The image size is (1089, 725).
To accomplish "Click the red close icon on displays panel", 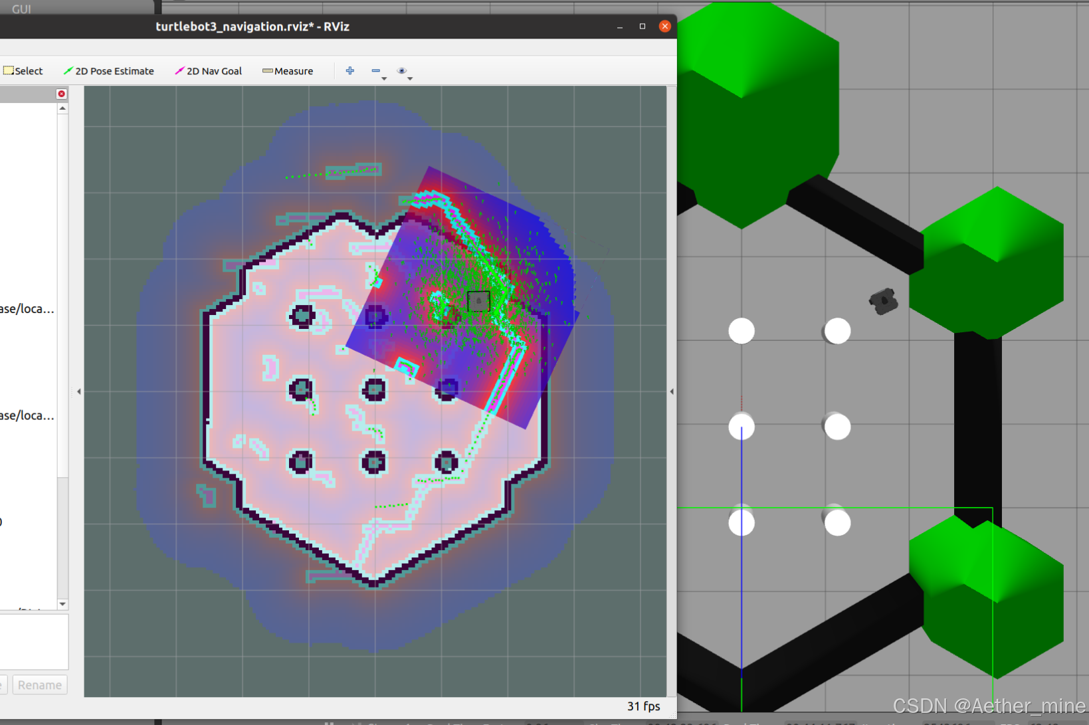I will [61, 94].
